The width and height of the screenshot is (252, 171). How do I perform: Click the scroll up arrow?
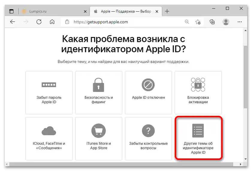(x=245, y=30)
